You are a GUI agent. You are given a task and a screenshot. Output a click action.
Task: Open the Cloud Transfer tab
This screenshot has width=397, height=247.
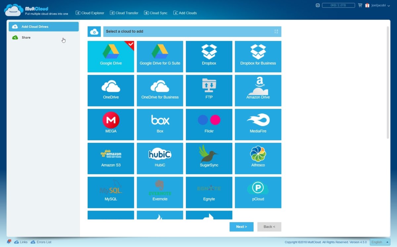click(124, 13)
